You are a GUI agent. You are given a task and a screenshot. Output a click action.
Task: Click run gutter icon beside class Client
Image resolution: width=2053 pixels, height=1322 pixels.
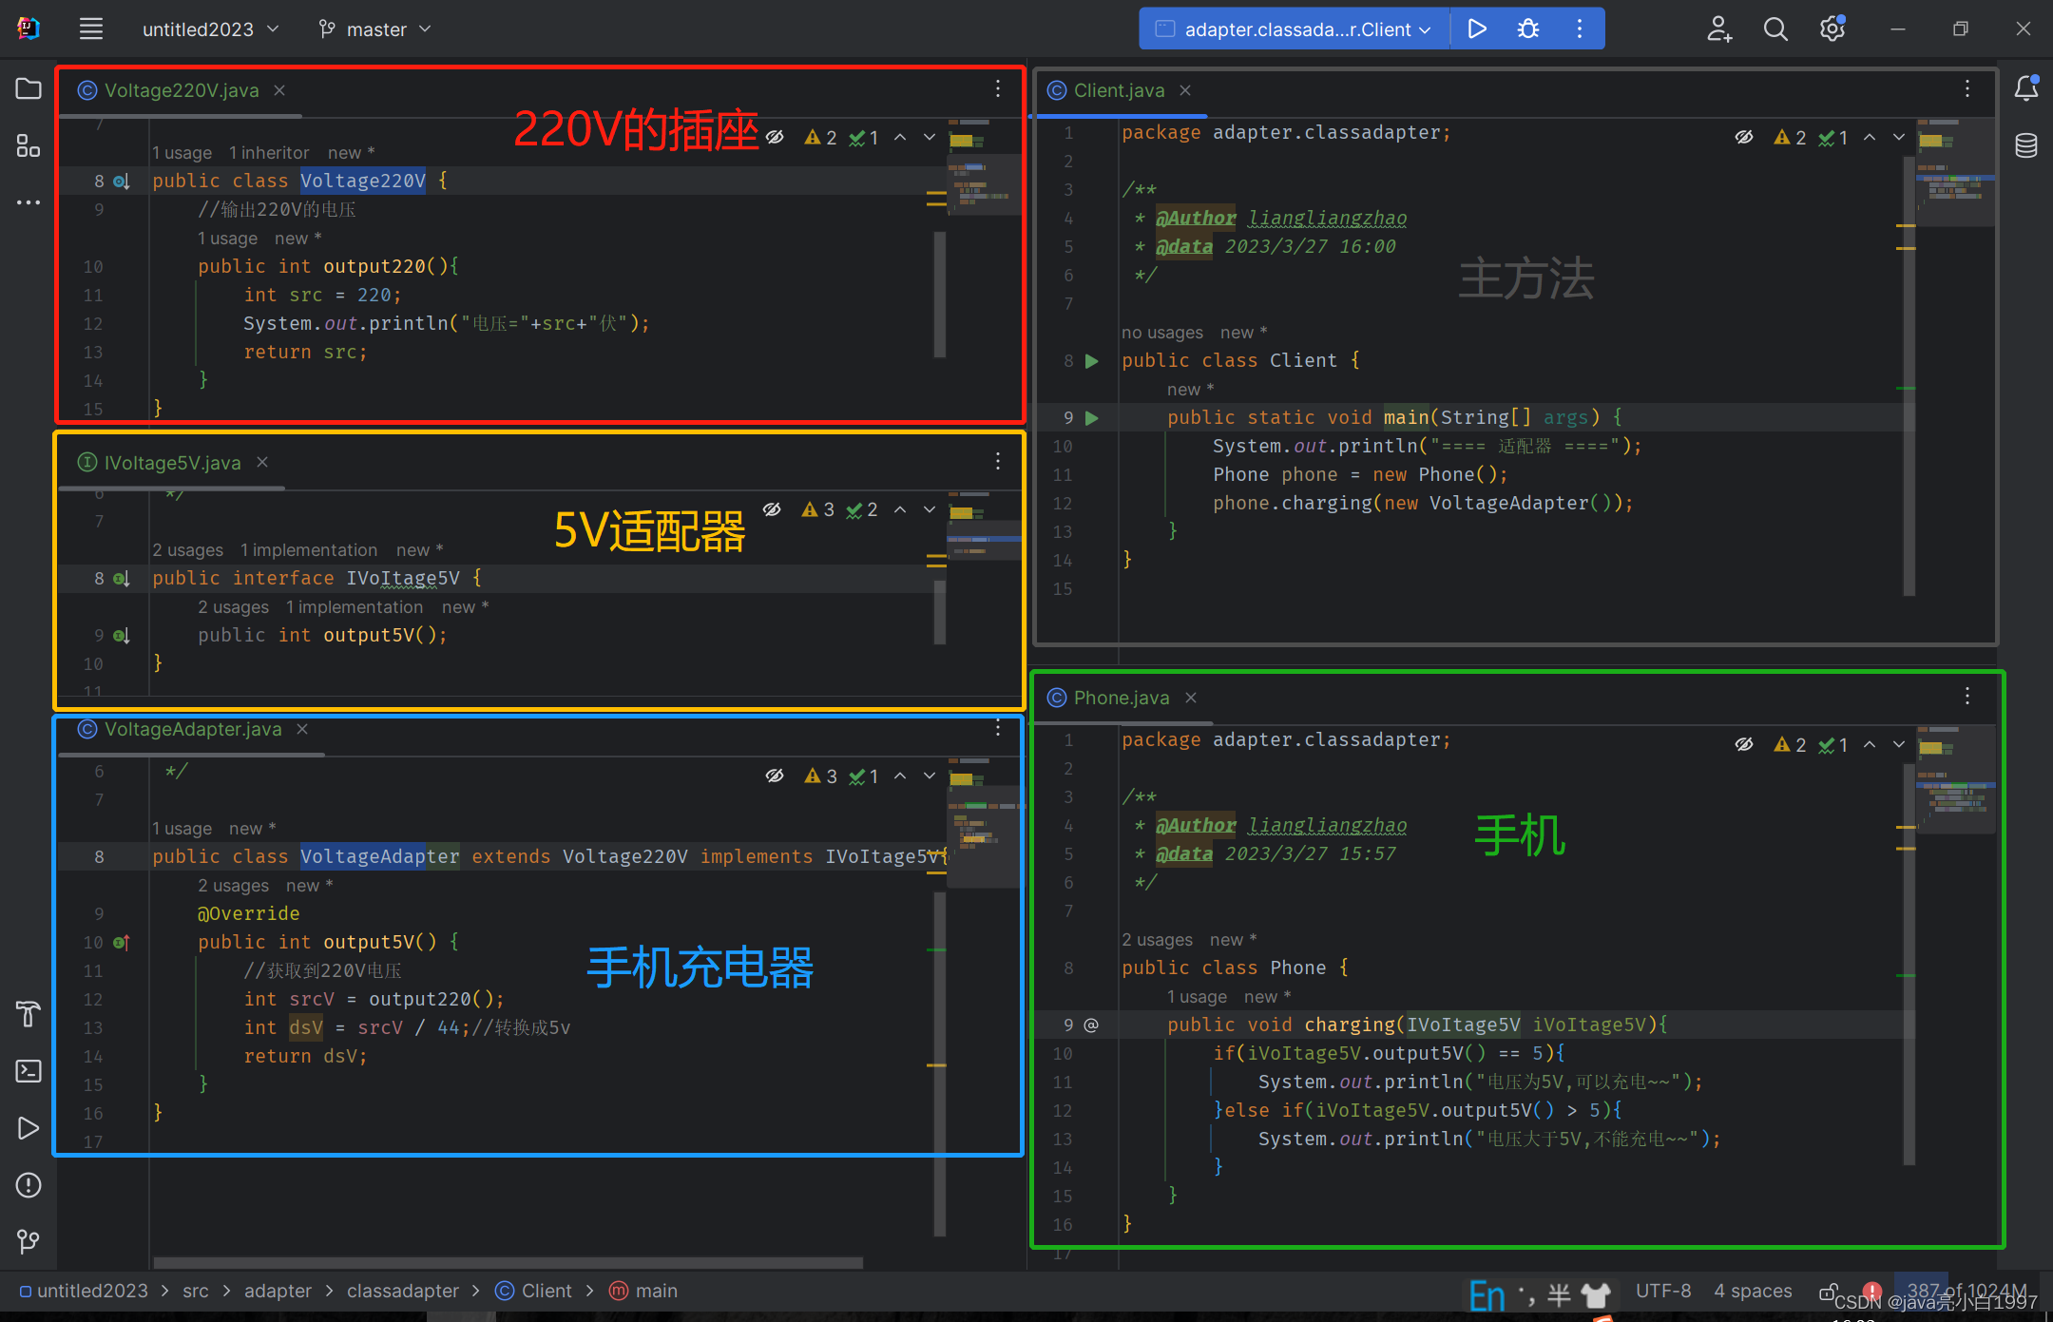click(x=1092, y=360)
